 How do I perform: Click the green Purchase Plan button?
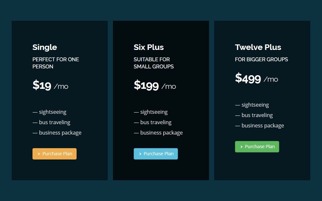coord(257,147)
